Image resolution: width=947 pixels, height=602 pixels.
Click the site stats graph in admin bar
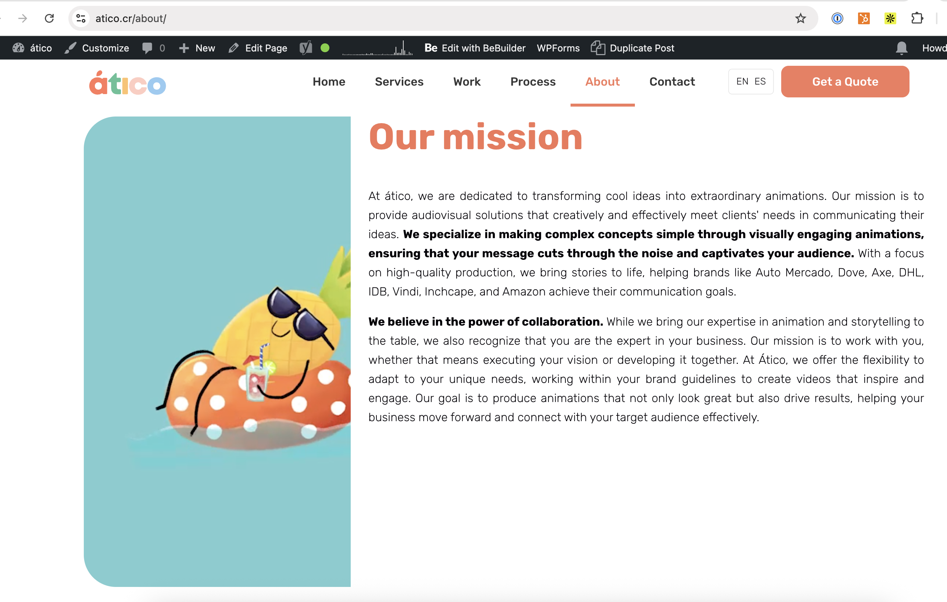click(x=377, y=49)
